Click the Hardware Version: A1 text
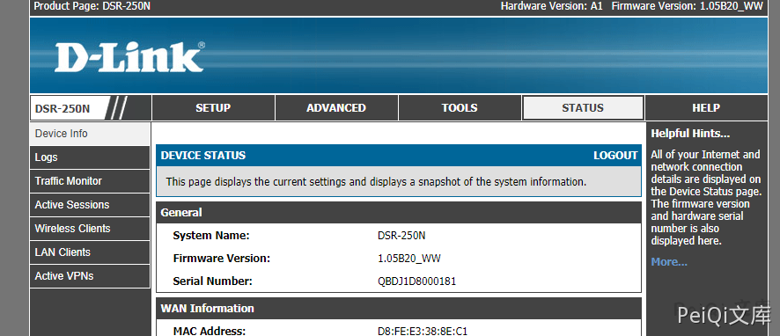Viewport: 780px width, 336px height. [552, 6]
